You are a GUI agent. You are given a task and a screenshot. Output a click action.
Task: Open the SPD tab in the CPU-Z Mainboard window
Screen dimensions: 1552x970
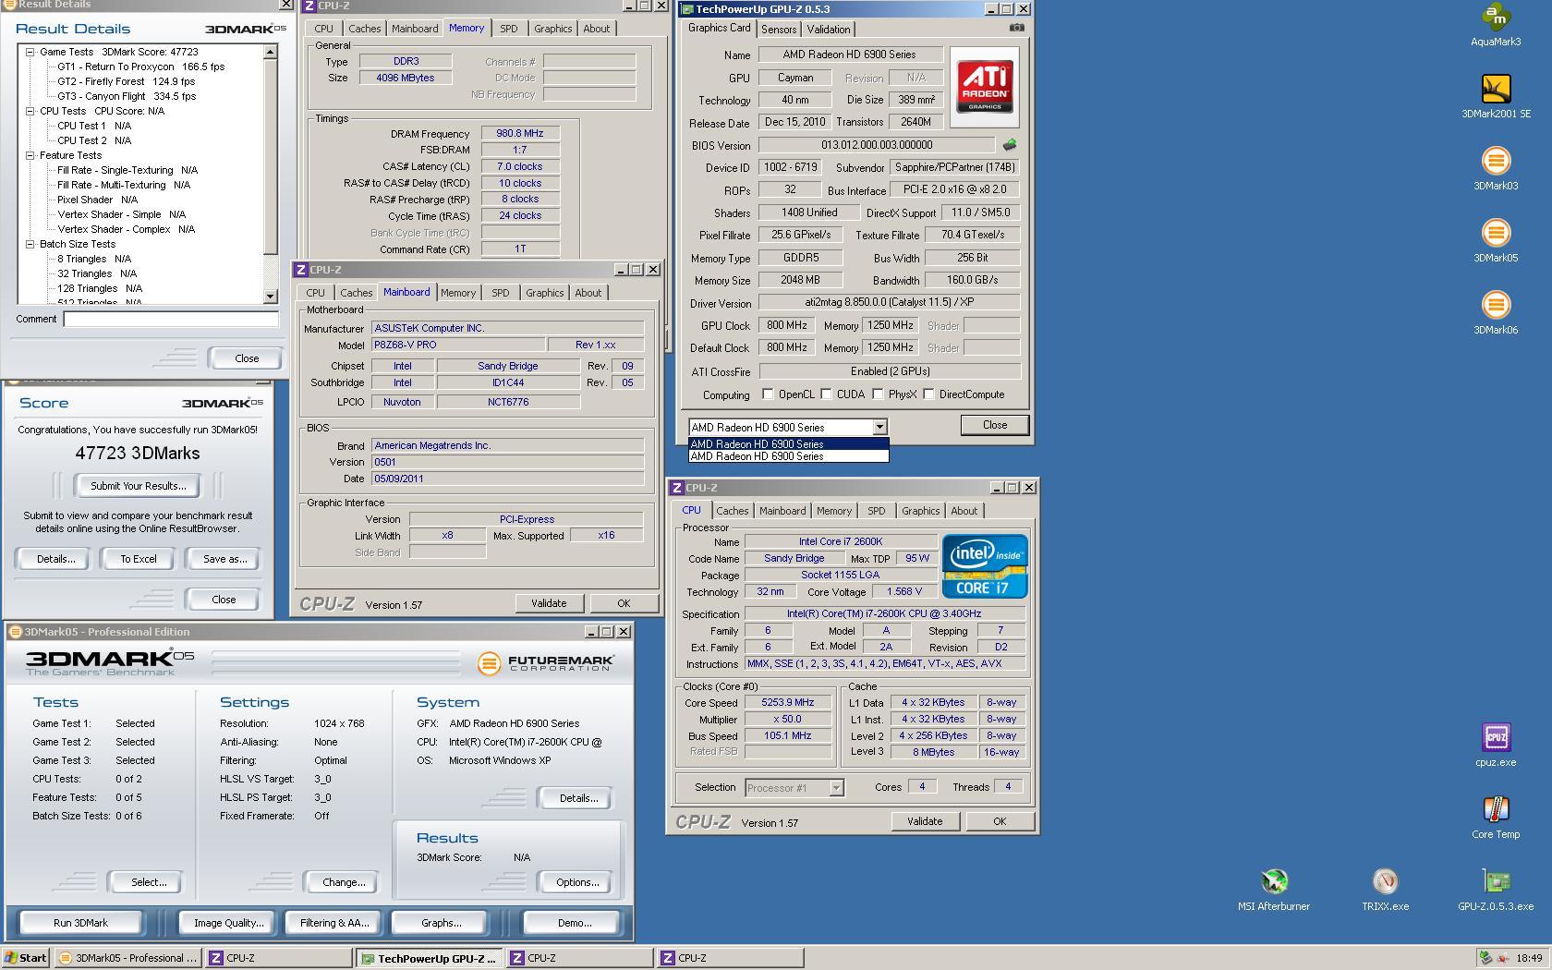point(501,293)
